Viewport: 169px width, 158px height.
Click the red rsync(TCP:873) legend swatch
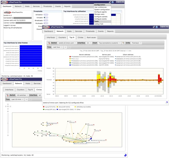[x=44, y=107]
